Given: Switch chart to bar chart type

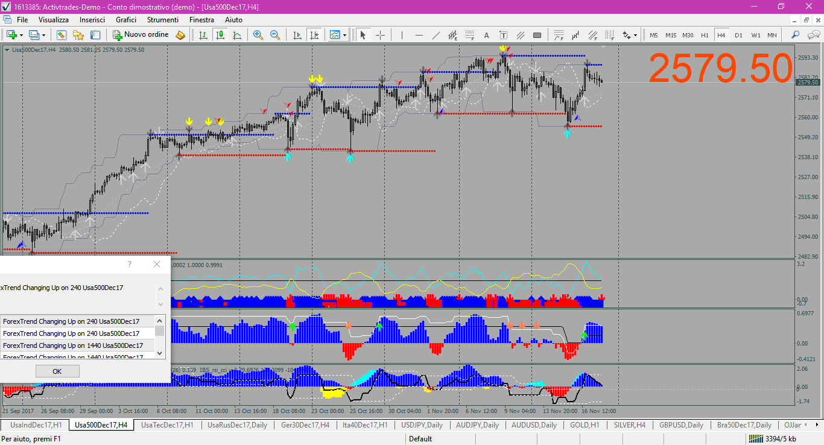Looking at the screenshot, I should tap(203, 35).
